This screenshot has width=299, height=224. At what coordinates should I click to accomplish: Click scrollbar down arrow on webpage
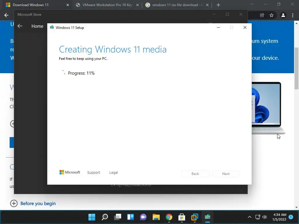tap(297, 207)
